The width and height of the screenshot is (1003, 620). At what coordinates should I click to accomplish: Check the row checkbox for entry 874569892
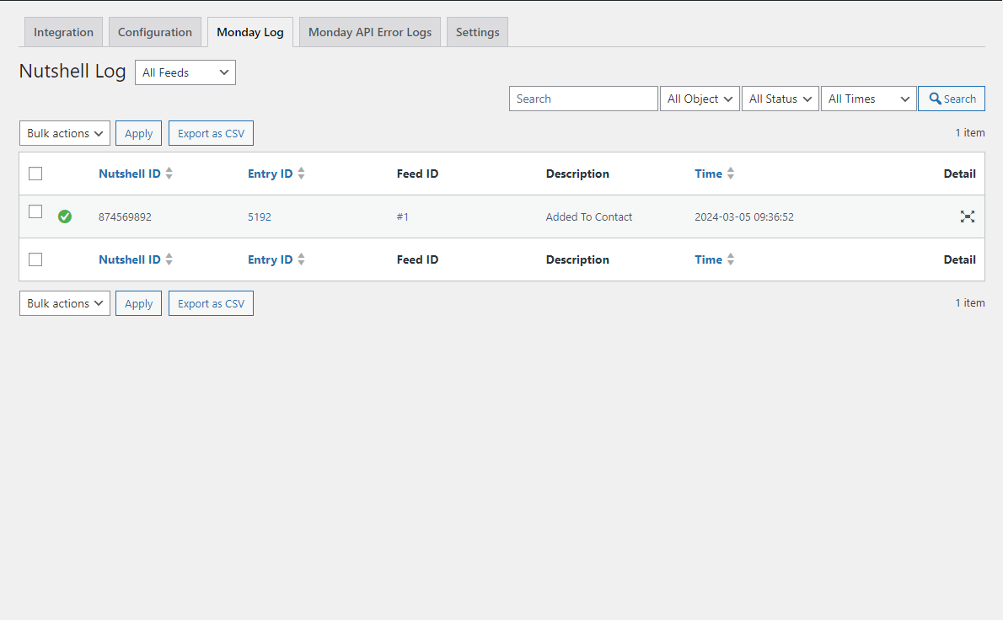[35, 211]
